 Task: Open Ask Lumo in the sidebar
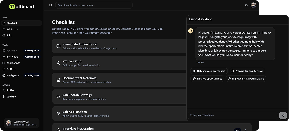point(12,29)
